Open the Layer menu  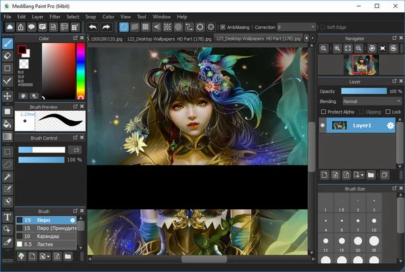[37, 17]
